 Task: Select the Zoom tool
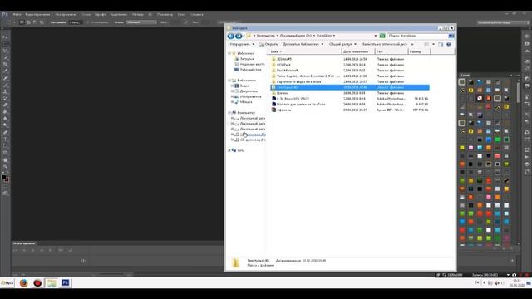click(6, 167)
